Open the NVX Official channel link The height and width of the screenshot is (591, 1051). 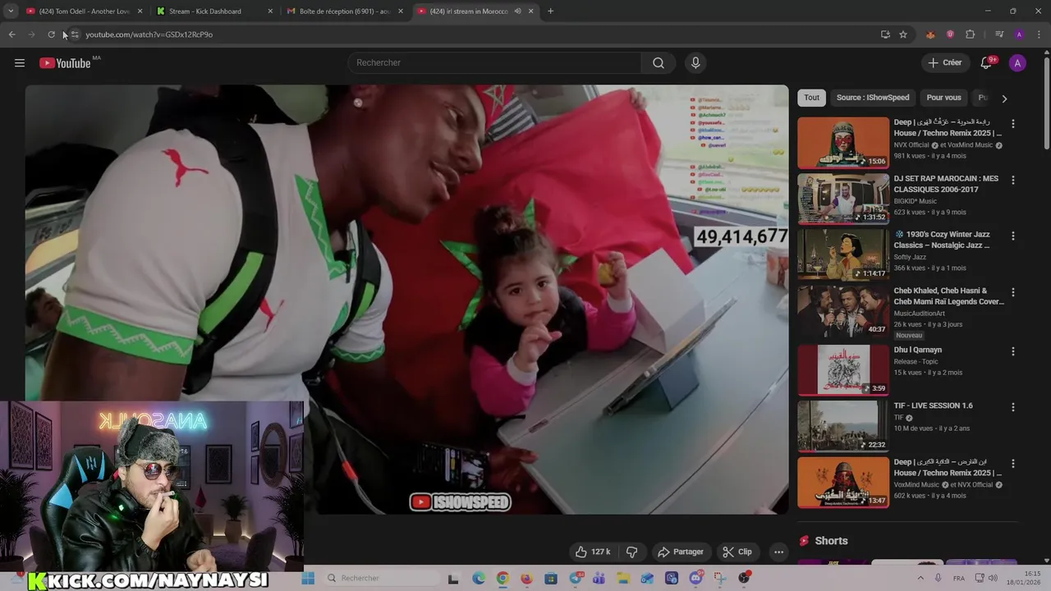coord(911,145)
